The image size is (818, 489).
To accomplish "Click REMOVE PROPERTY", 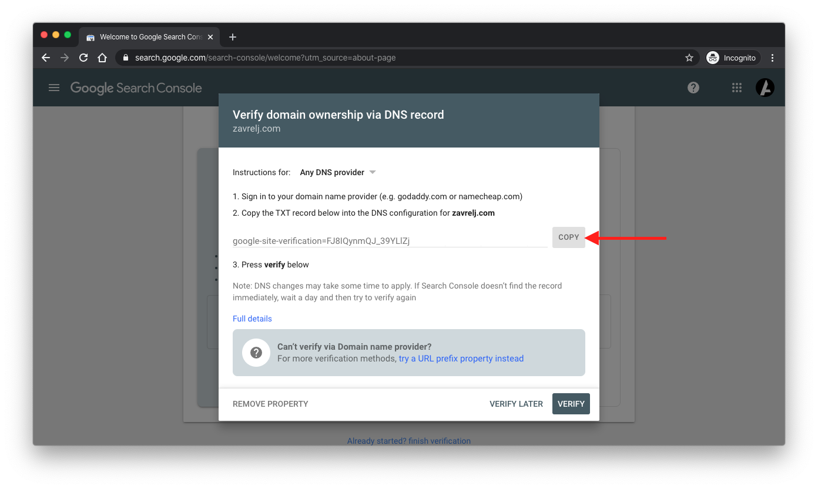I will (x=270, y=404).
